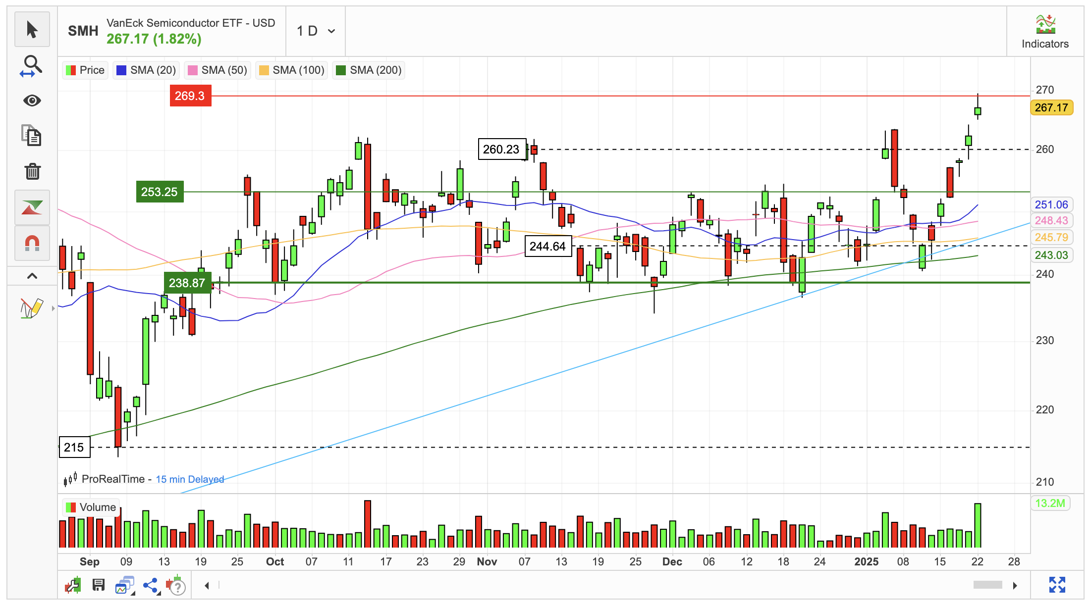Select the green 238.87 level label
Screen dimensions: 1090x606
[x=187, y=283]
